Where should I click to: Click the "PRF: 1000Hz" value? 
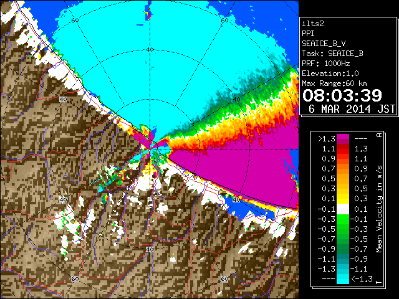326,64
